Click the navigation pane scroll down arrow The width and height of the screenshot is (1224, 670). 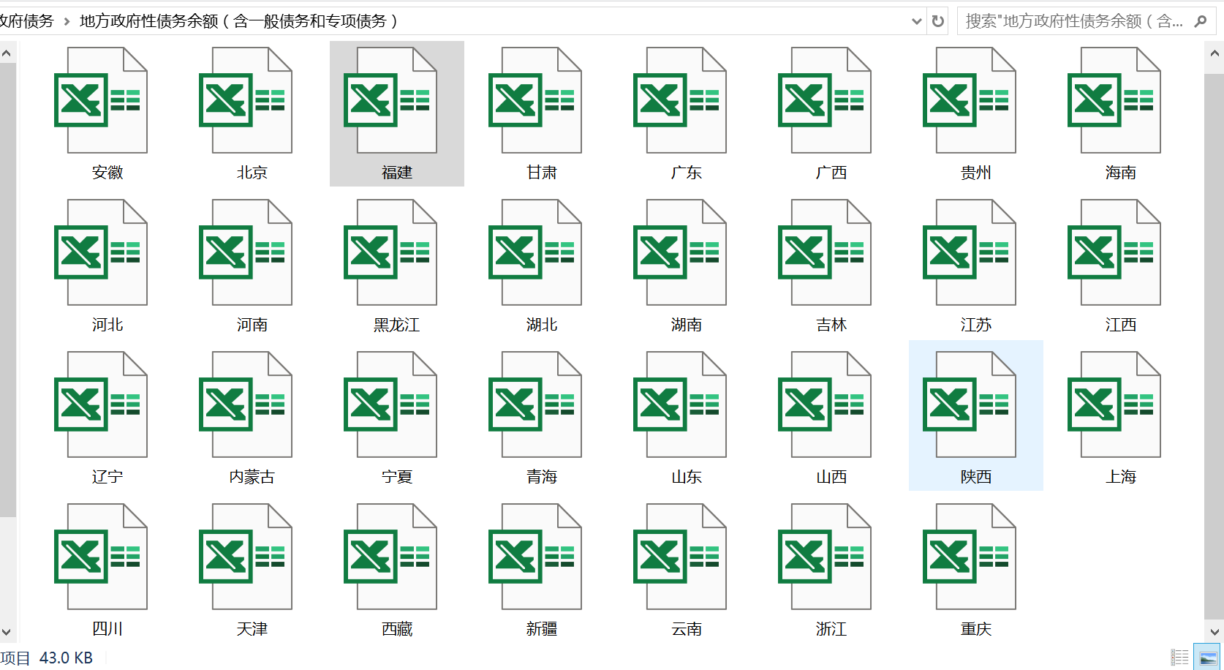coord(7,632)
